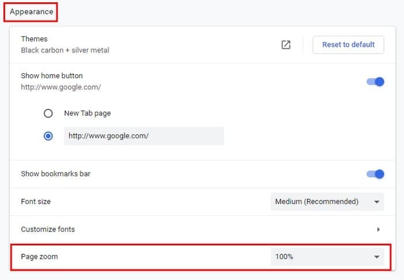Toggle the Show home button switch
This screenshot has width=404, height=280.
tap(375, 82)
